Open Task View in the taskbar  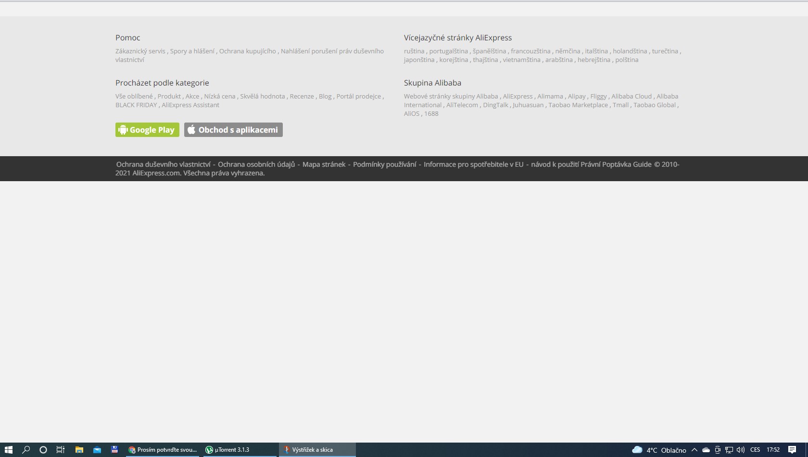coord(61,450)
